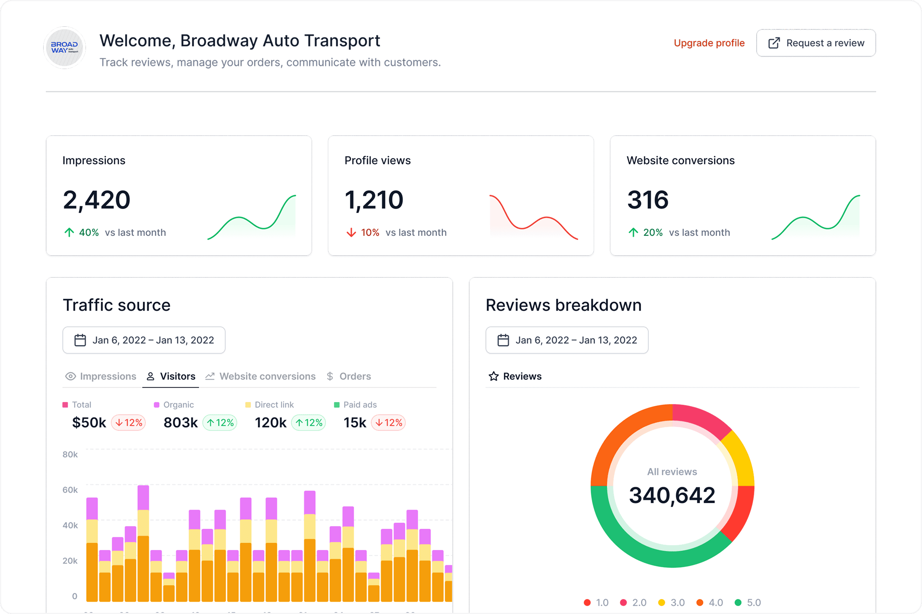Click the calendar icon in Reviews breakdown date picker
The height and width of the screenshot is (614, 922).
(503, 340)
